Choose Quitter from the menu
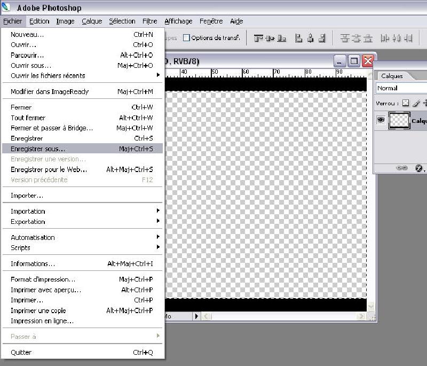The height and width of the screenshot is (366, 427). pos(82,352)
